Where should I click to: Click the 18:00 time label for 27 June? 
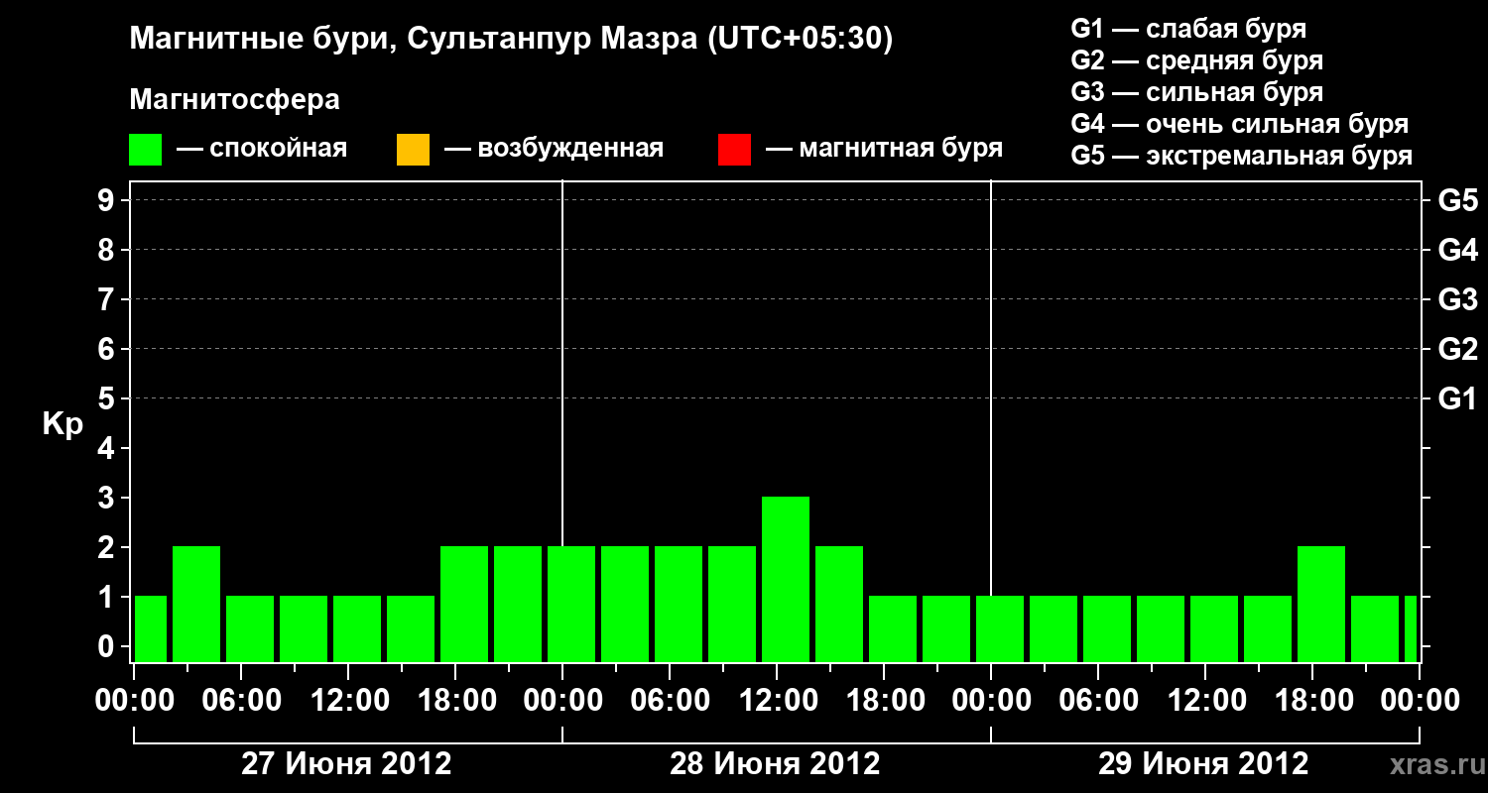[x=455, y=700]
